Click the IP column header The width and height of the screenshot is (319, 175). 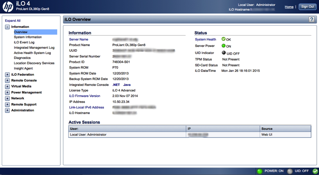223,129
